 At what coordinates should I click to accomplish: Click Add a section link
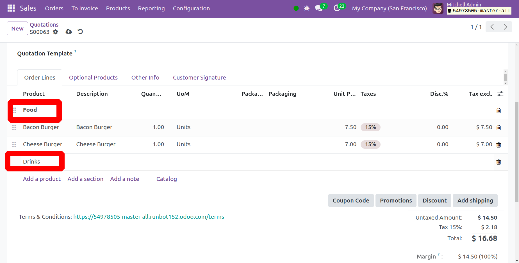85,179
